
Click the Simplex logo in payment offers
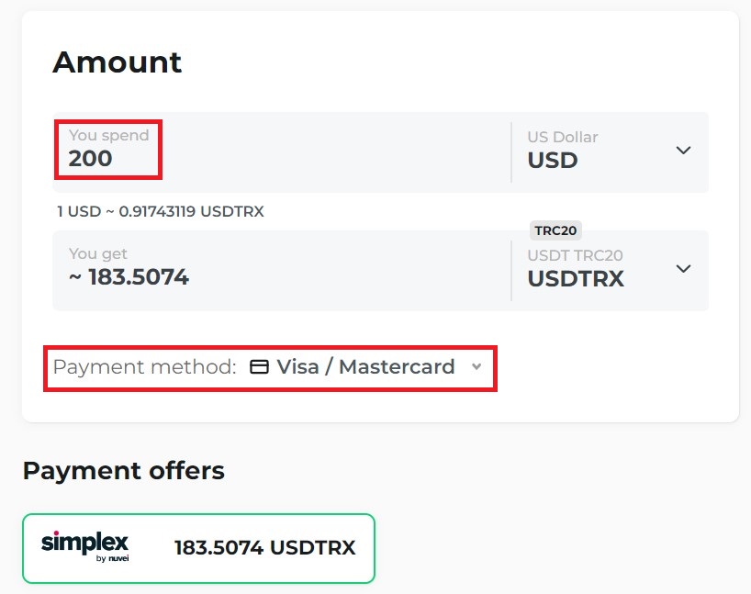(x=84, y=543)
